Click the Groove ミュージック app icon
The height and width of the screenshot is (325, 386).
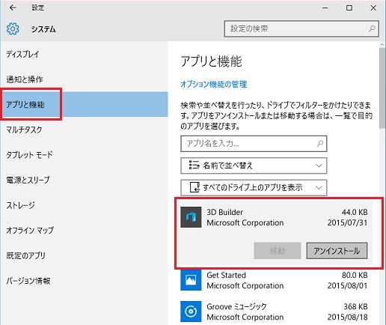coord(191,312)
